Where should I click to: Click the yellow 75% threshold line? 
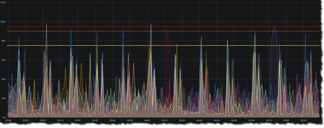pyautogui.click(x=163, y=45)
